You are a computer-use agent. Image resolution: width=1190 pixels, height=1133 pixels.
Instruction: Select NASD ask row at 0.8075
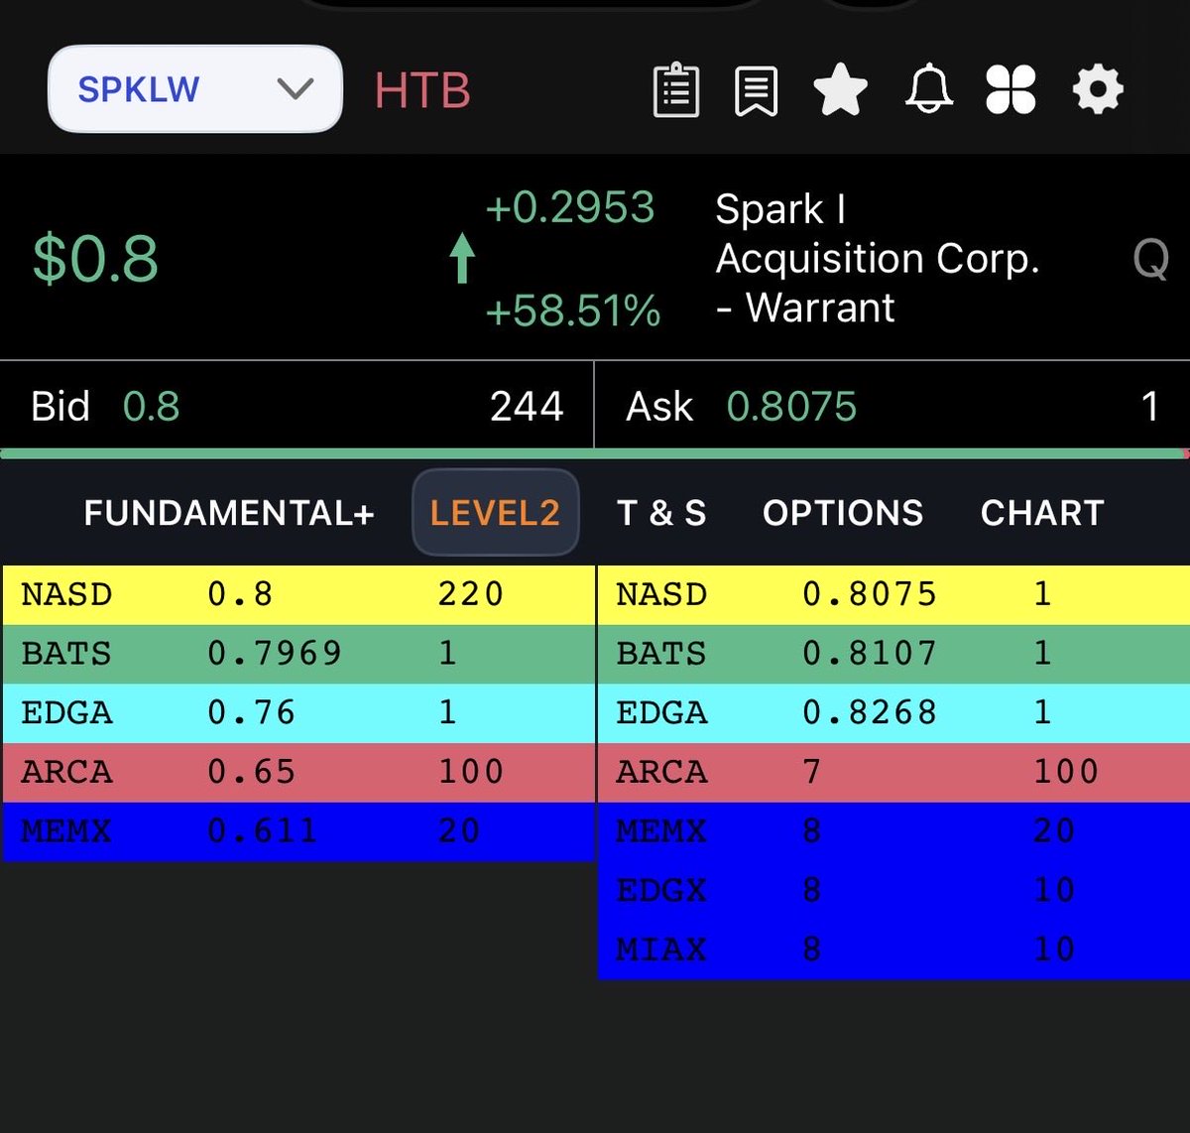tap(893, 594)
